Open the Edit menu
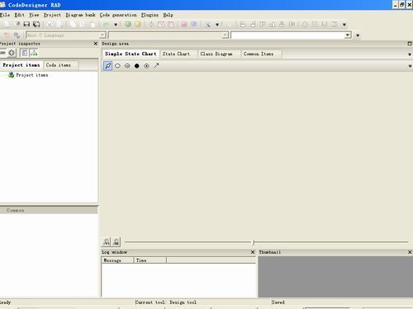Screen dimensions: 413x309 pos(20,15)
